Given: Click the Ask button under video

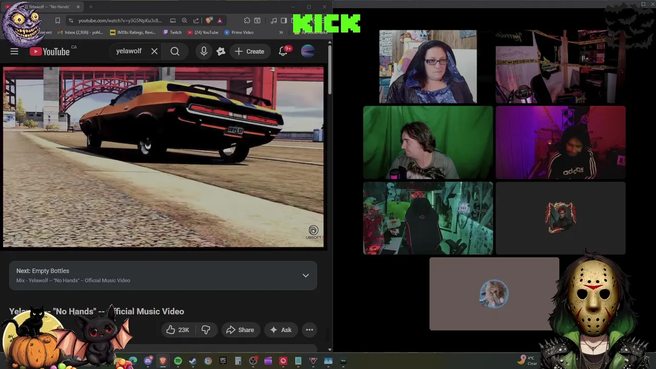Looking at the screenshot, I should pos(280,330).
